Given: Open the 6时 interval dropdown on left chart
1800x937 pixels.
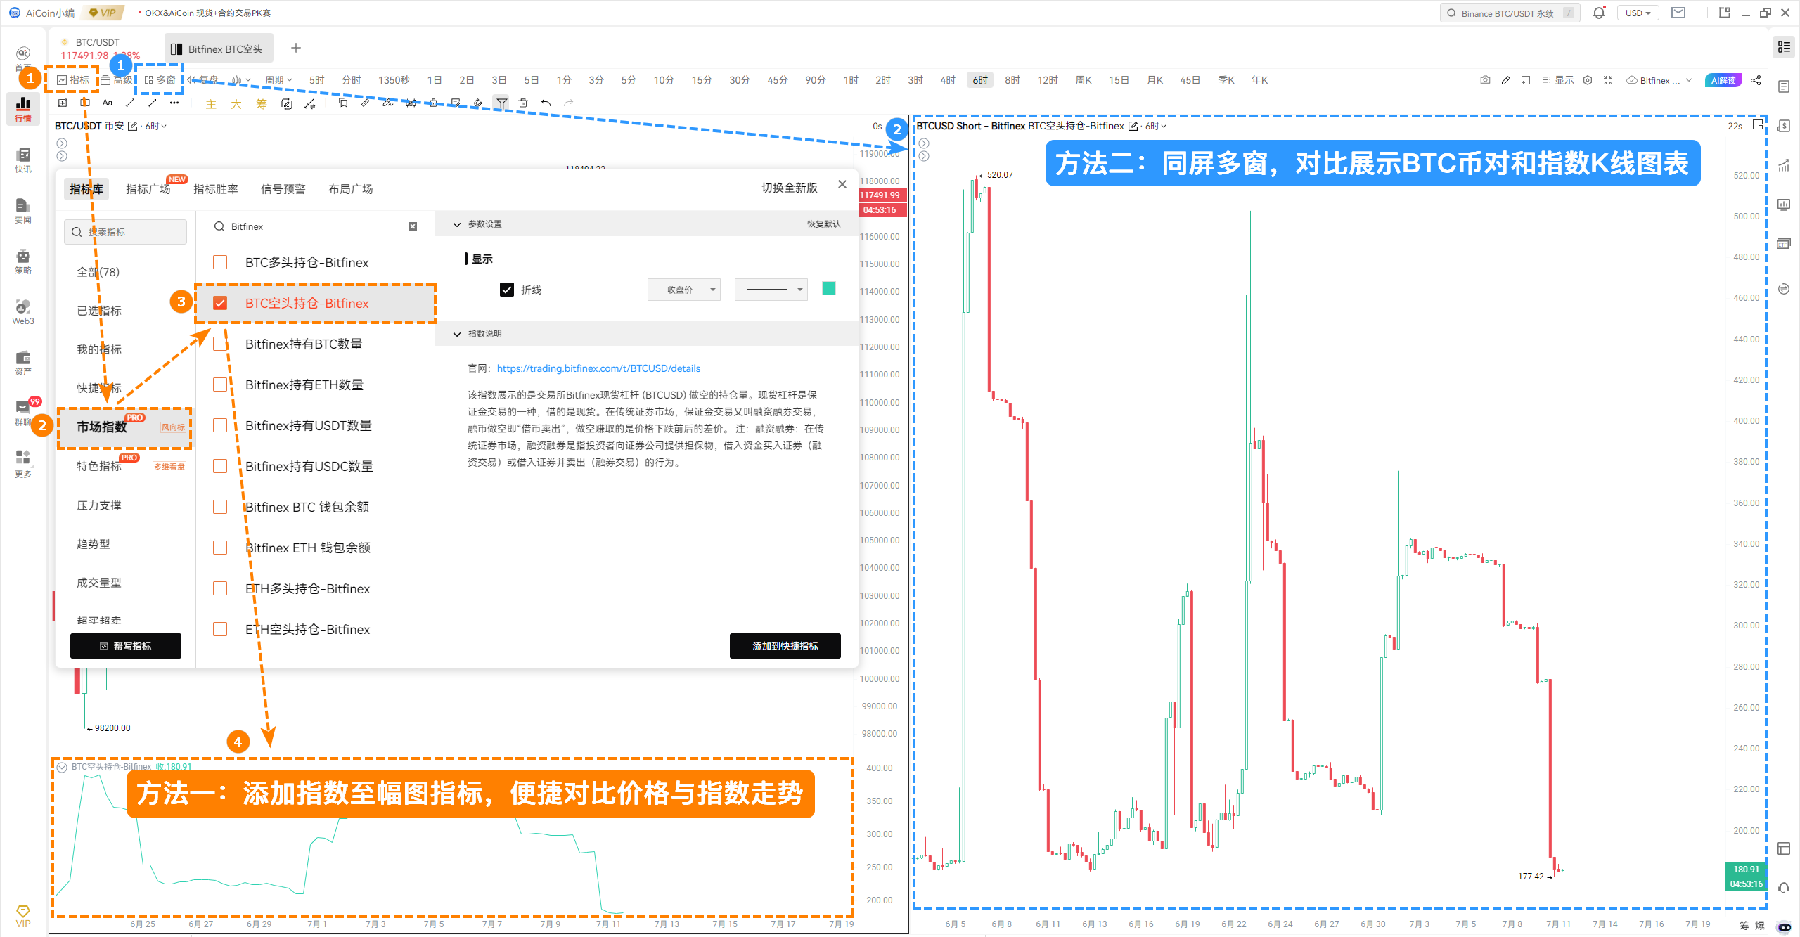Looking at the screenshot, I should click(155, 126).
